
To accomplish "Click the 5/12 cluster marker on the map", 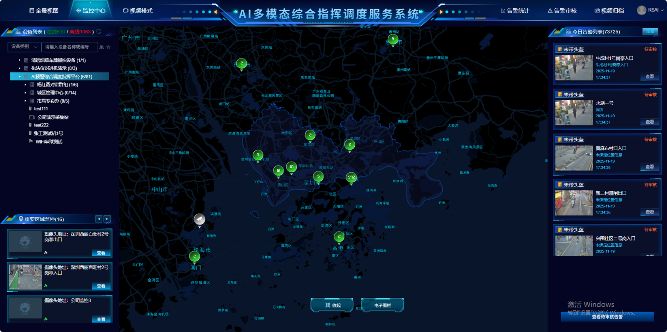I will pyautogui.click(x=351, y=178).
